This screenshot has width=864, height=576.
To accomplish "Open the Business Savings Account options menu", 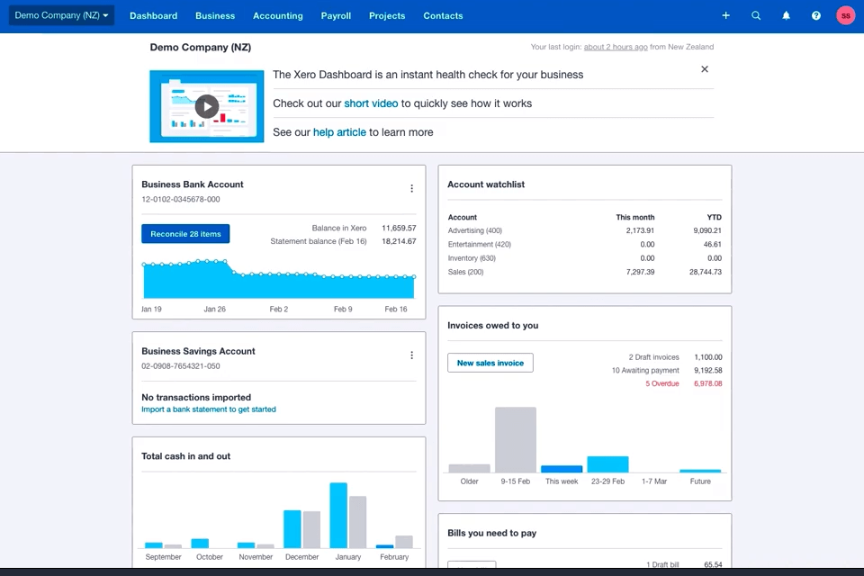I will (411, 355).
